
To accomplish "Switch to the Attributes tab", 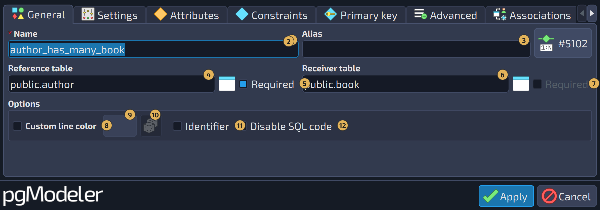I will 187,15.
